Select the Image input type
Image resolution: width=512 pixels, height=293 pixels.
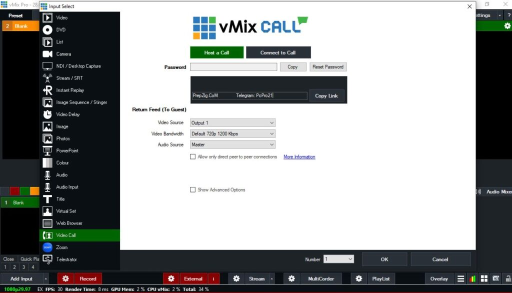pyautogui.click(x=79, y=126)
